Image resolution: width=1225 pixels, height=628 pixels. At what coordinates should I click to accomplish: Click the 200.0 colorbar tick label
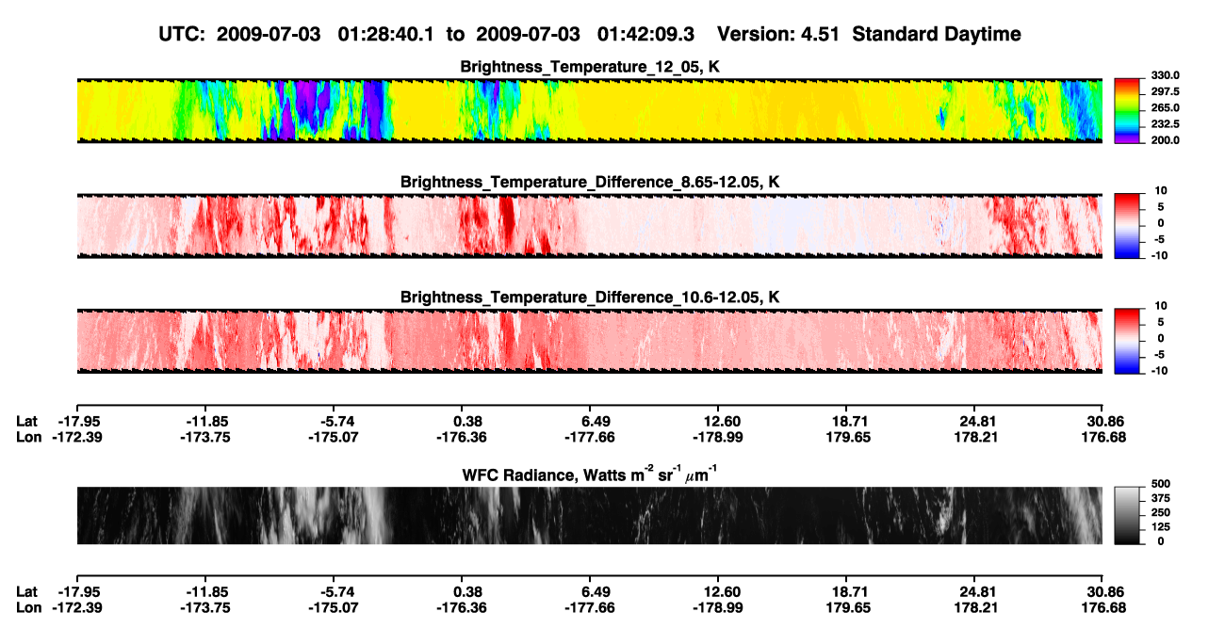click(x=1167, y=140)
